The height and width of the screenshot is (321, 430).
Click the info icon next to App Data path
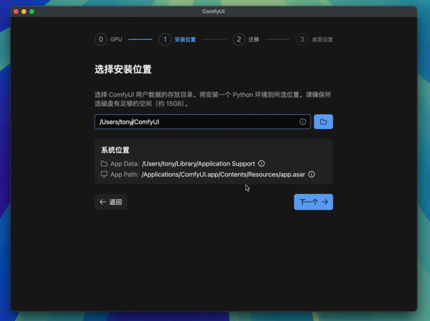coord(261,163)
